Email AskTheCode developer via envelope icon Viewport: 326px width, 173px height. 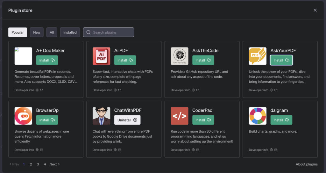click(198, 90)
